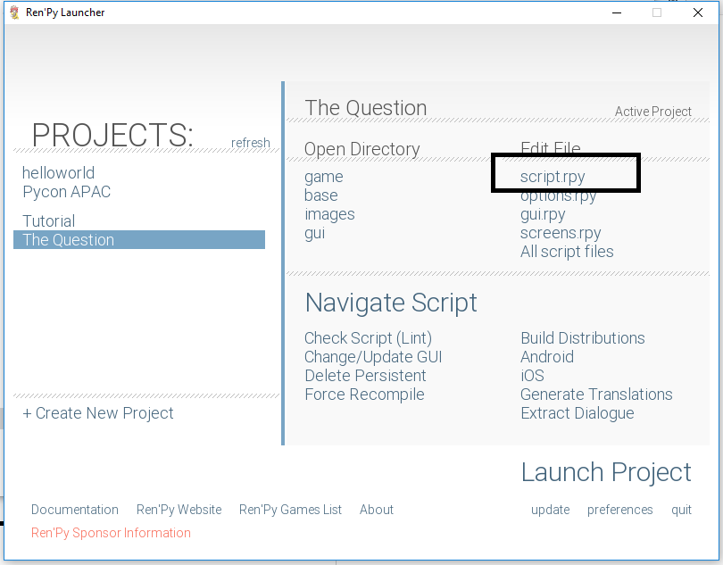Open All script files

[567, 252]
